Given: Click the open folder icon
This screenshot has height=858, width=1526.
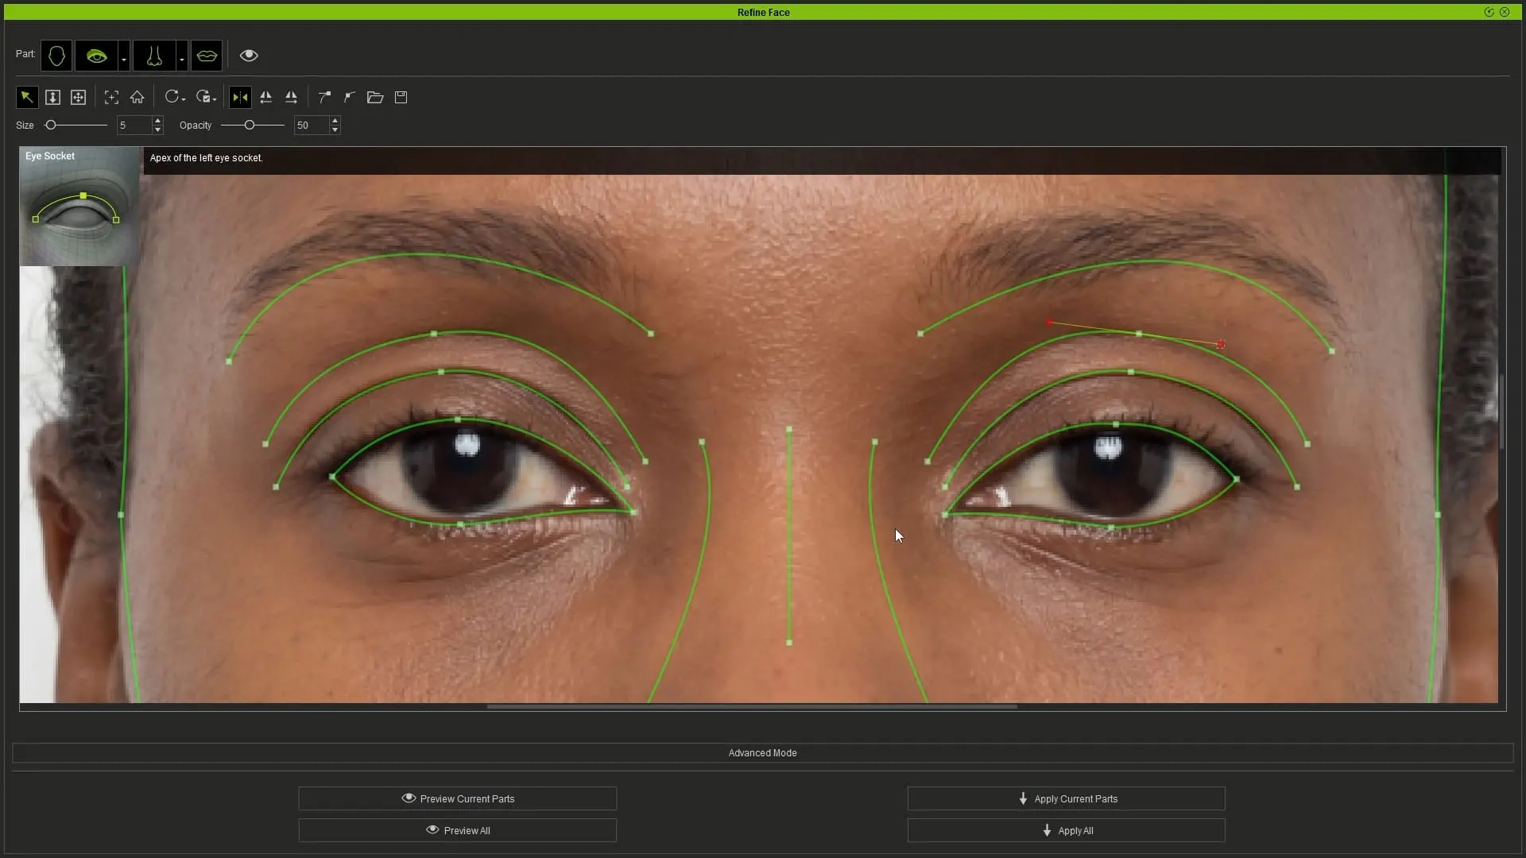Looking at the screenshot, I should 375,97.
